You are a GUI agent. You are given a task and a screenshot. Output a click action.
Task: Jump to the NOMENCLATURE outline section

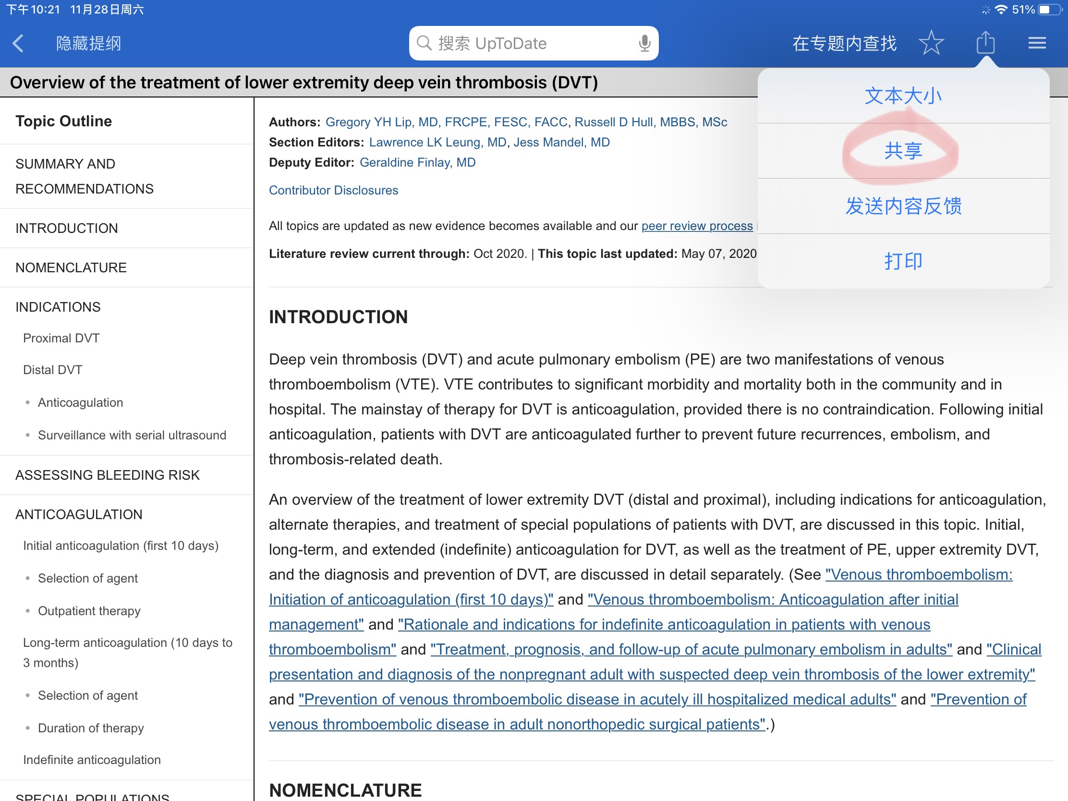pos(71,267)
